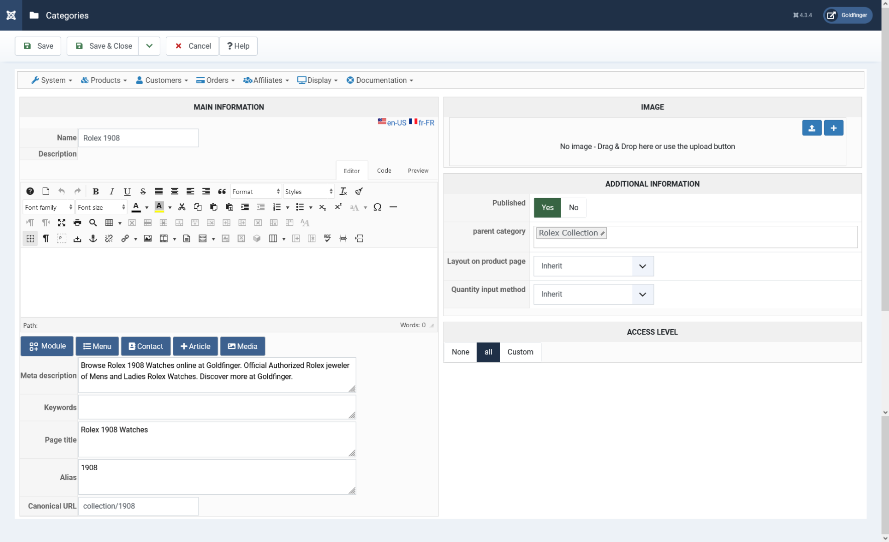Switch to the Preview tab
Screen dimensions: 889x542
click(418, 171)
